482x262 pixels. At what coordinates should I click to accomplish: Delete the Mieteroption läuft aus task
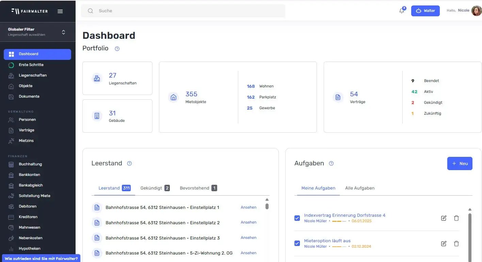point(456,244)
